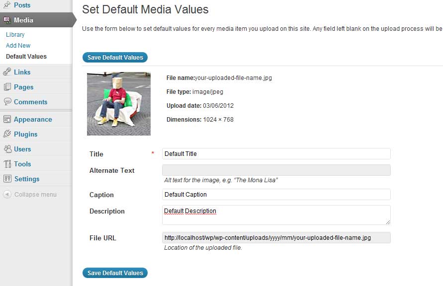Open the Appearance layout icon
Viewport: 443px width, 286px height.
click(x=7, y=119)
